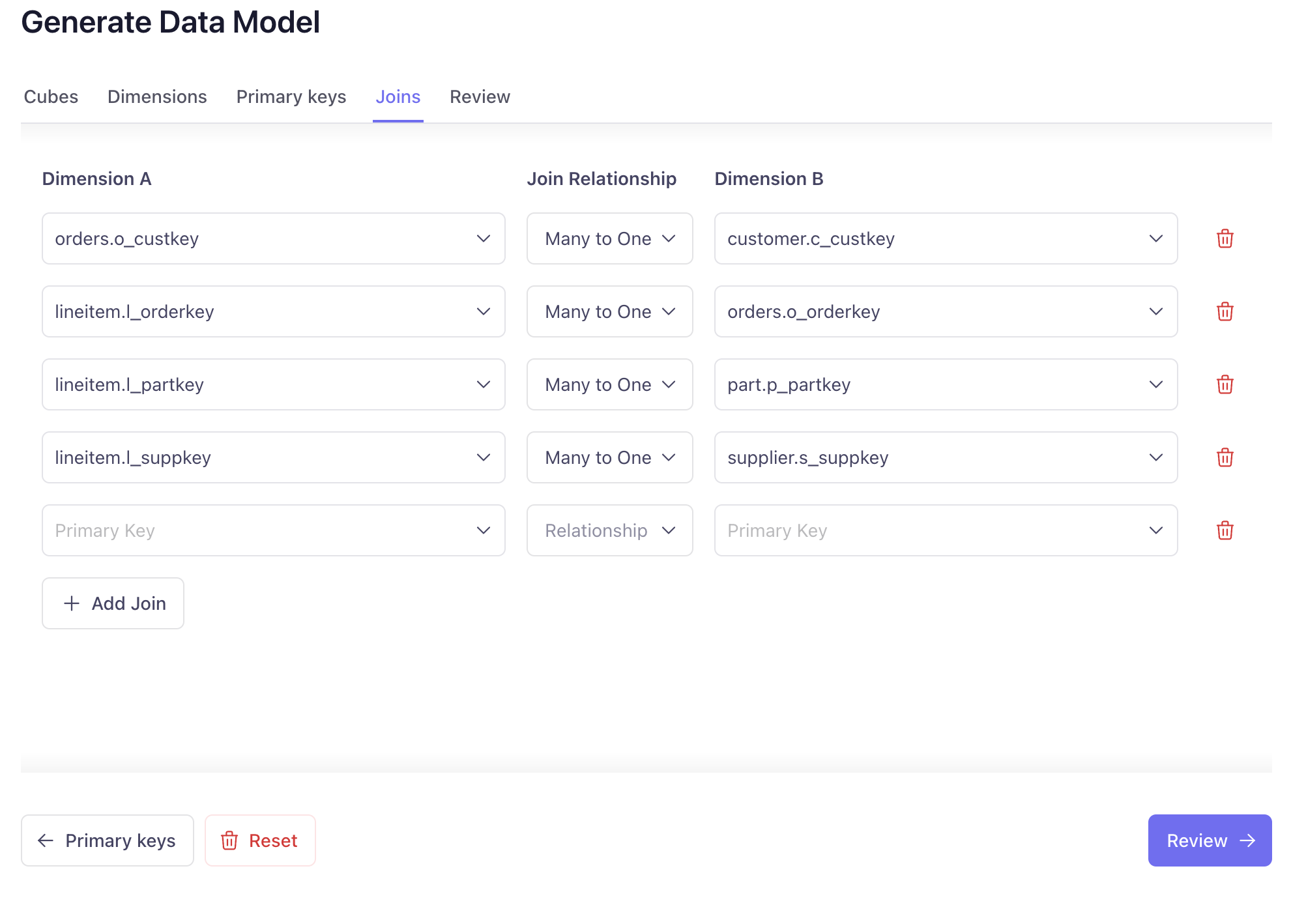The image size is (1306, 903).
Task: Delete the lineitem.l_orderkey join row
Action: (1225, 311)
